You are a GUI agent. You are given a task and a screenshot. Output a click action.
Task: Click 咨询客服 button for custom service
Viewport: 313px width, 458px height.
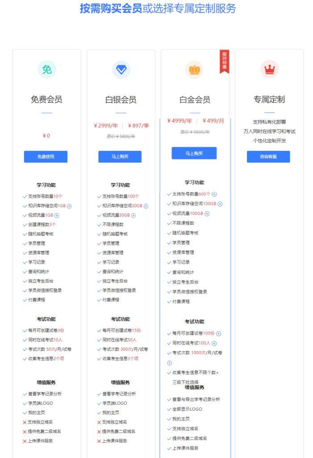tap(268, 157)
